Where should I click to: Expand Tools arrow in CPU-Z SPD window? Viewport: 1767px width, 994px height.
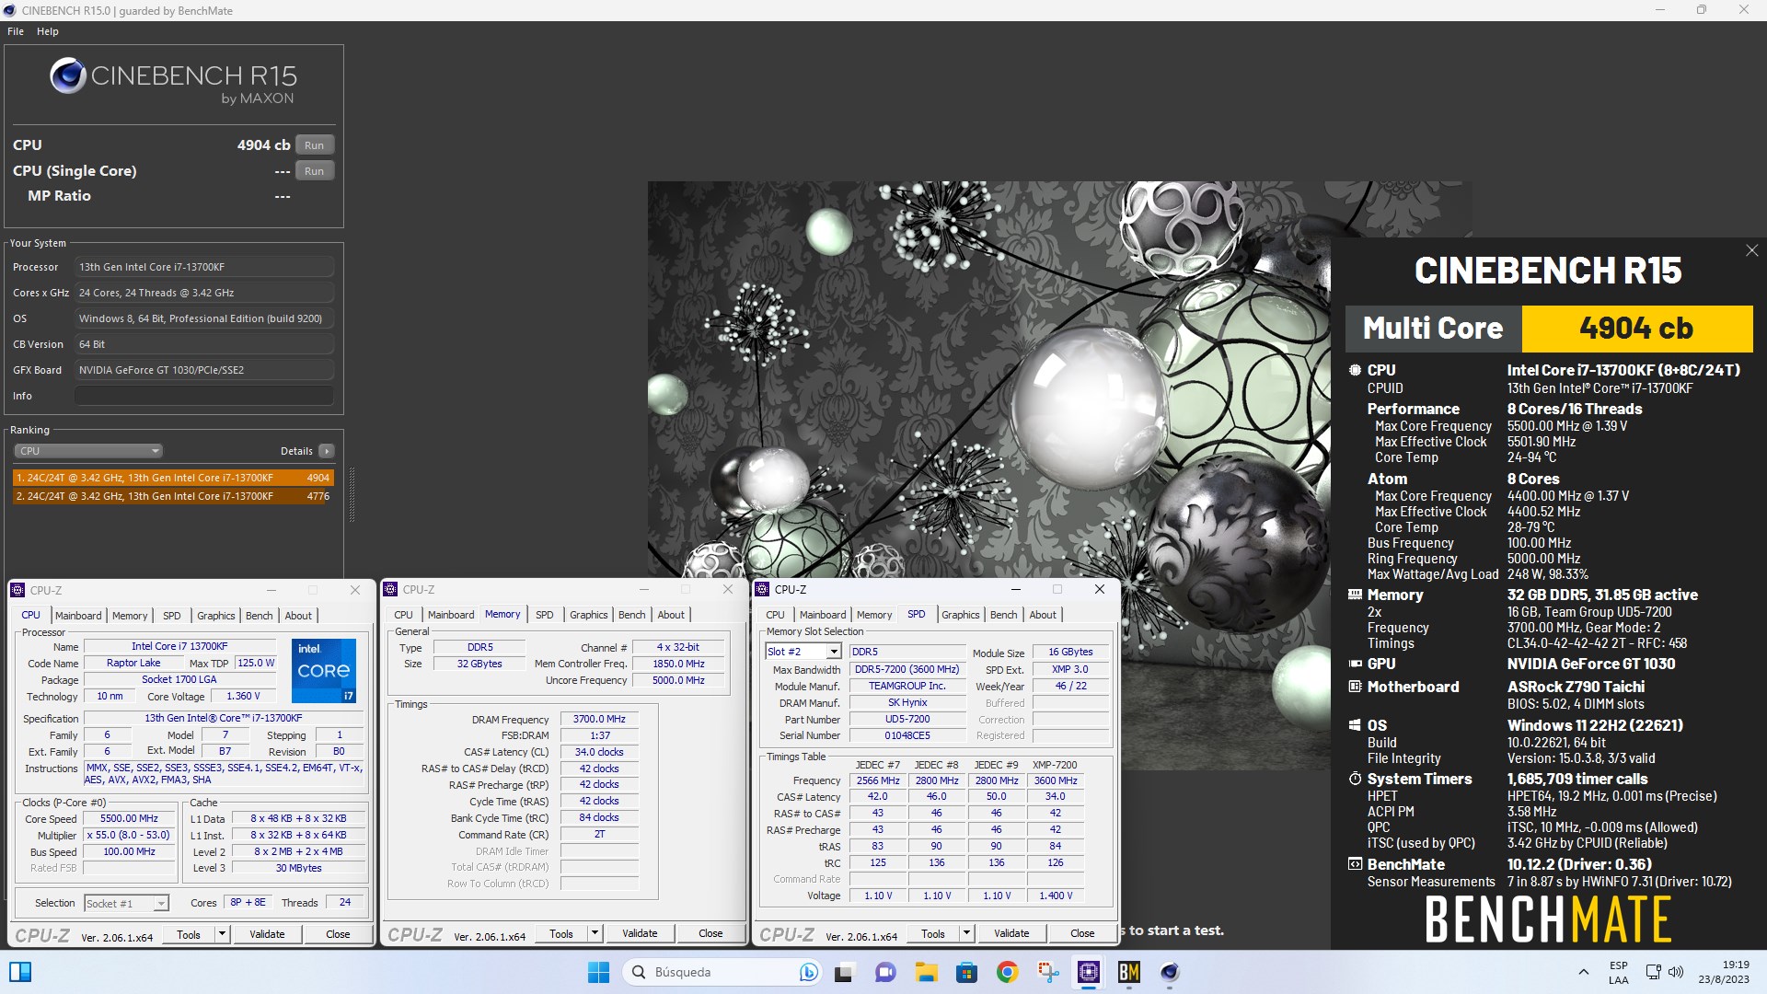tap(966, 933)
